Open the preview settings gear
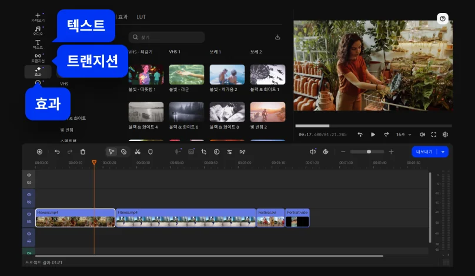 click(445, 134)
